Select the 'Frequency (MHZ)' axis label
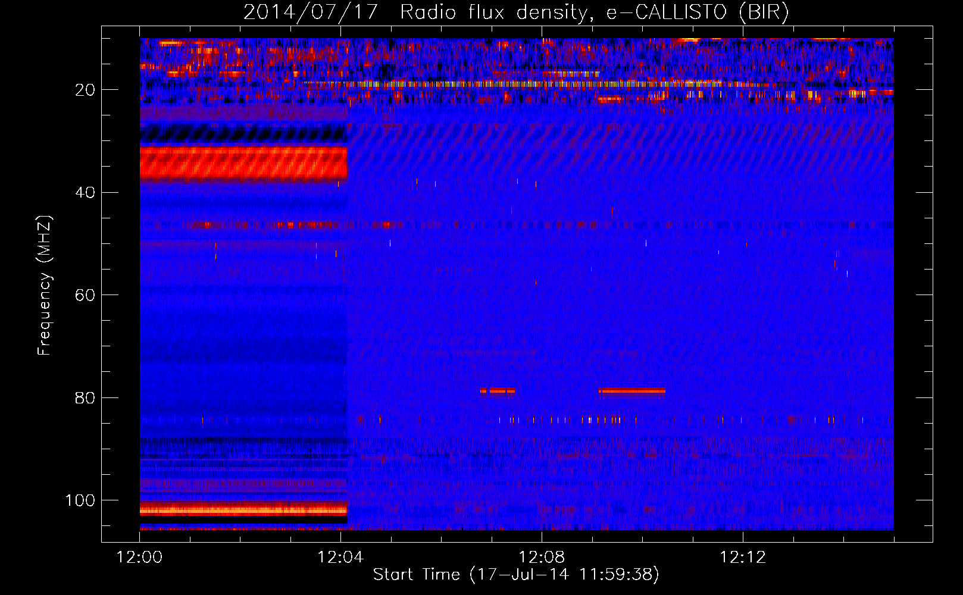 45,286
